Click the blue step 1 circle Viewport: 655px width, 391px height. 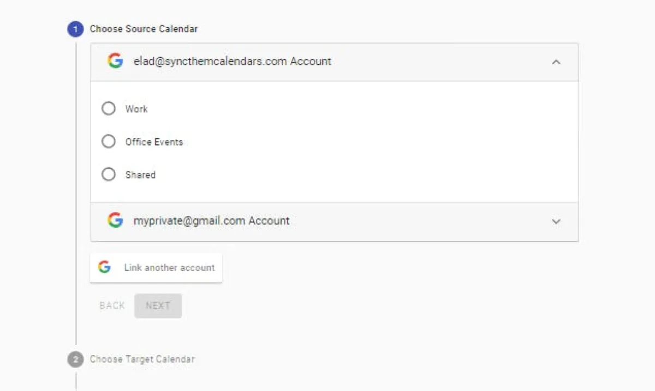tap(75, 29)
